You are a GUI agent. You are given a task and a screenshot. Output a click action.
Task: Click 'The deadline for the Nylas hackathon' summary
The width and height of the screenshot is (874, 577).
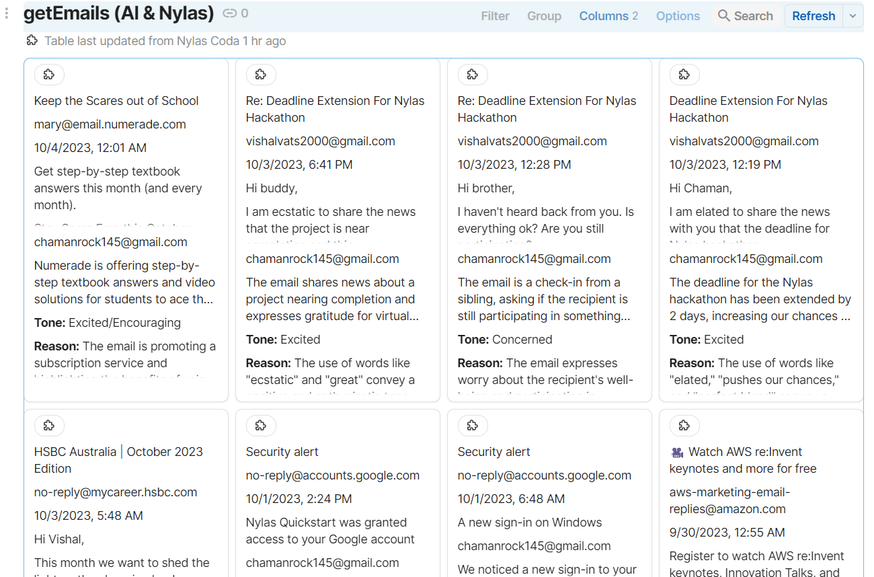(x=760, y=299)
